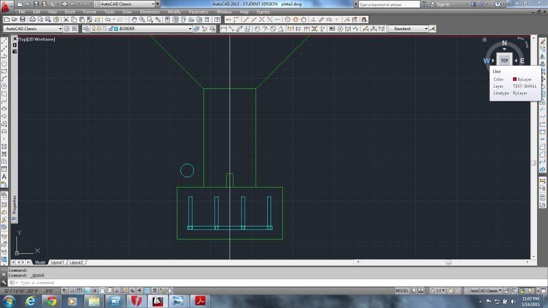This screenshot has width=548, height=308.
Task: Click the Snap to Center circle icon
Action: click(288, 20)
